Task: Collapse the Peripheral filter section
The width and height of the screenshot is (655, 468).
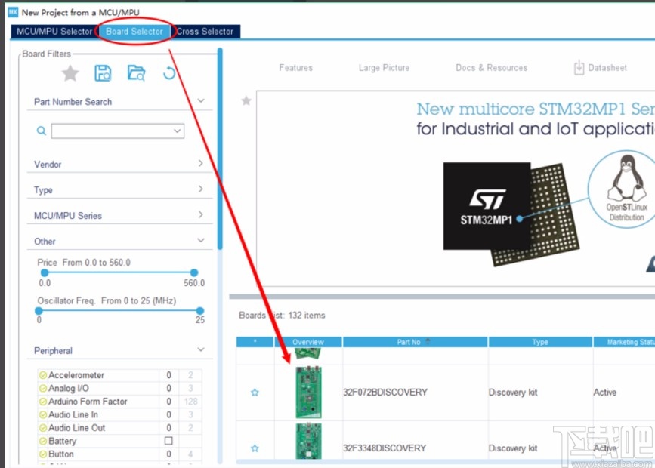Action: pyautogui.click(x=201, y=349)
